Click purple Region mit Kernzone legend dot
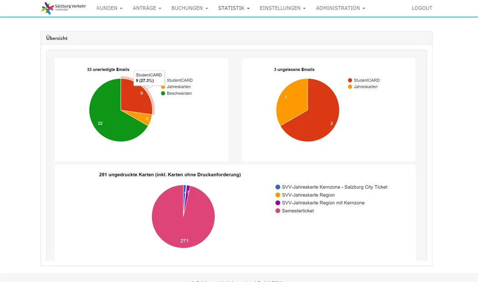 pyautogui.click(x=278, y=203)
